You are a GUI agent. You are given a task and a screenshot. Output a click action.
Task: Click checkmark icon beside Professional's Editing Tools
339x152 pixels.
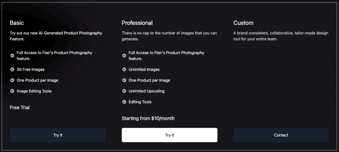click(124, 102)
